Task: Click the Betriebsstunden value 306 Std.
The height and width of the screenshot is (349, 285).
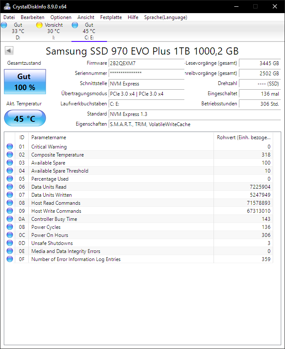Action: coord(260,104)
